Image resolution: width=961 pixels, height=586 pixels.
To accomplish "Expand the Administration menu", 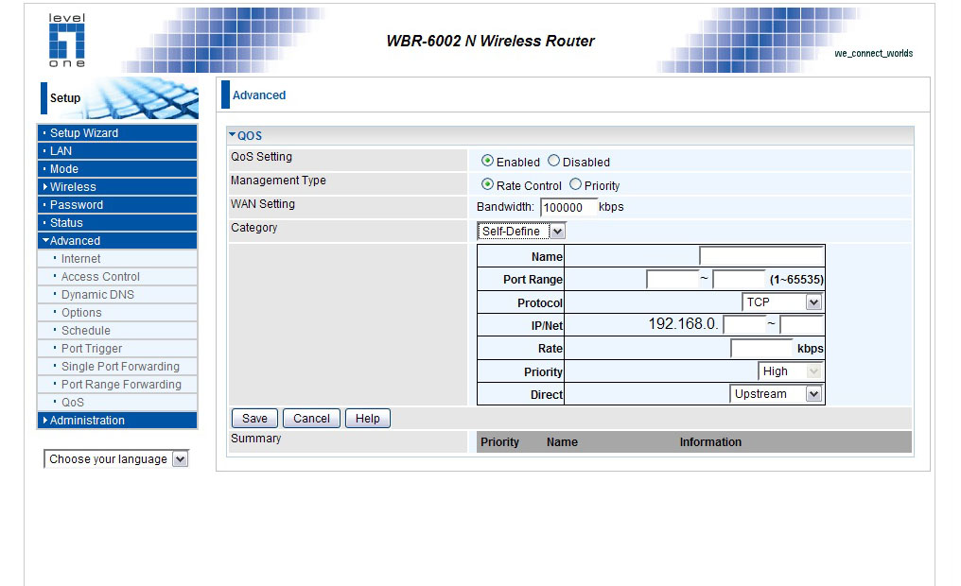I will pyautogui.click(x=117, y=420).
